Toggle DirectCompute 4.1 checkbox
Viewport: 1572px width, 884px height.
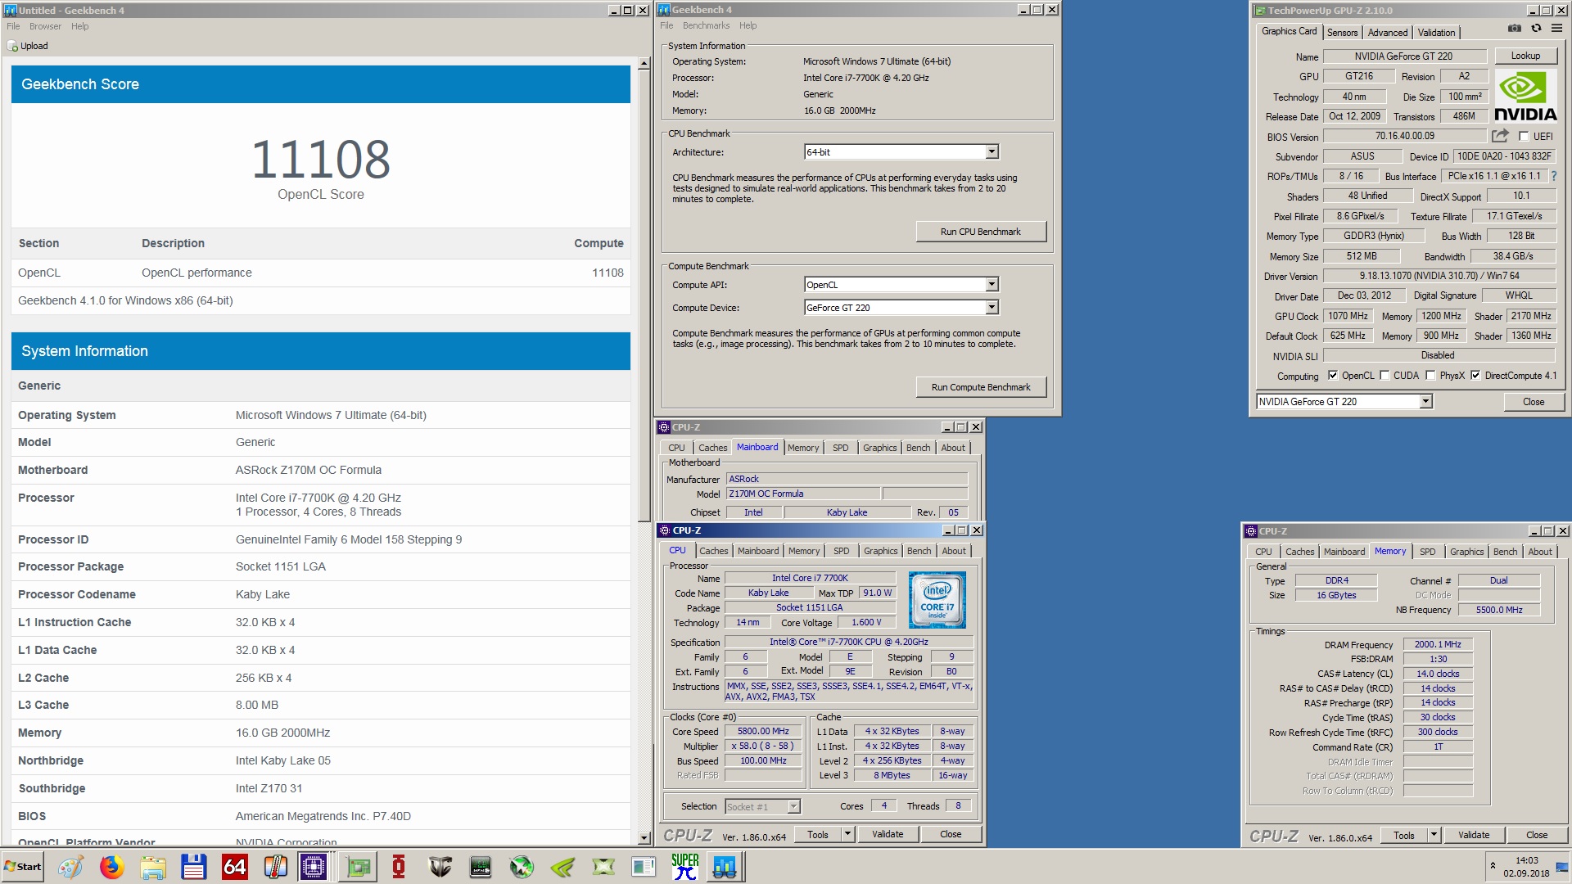tap(1475, 376)
